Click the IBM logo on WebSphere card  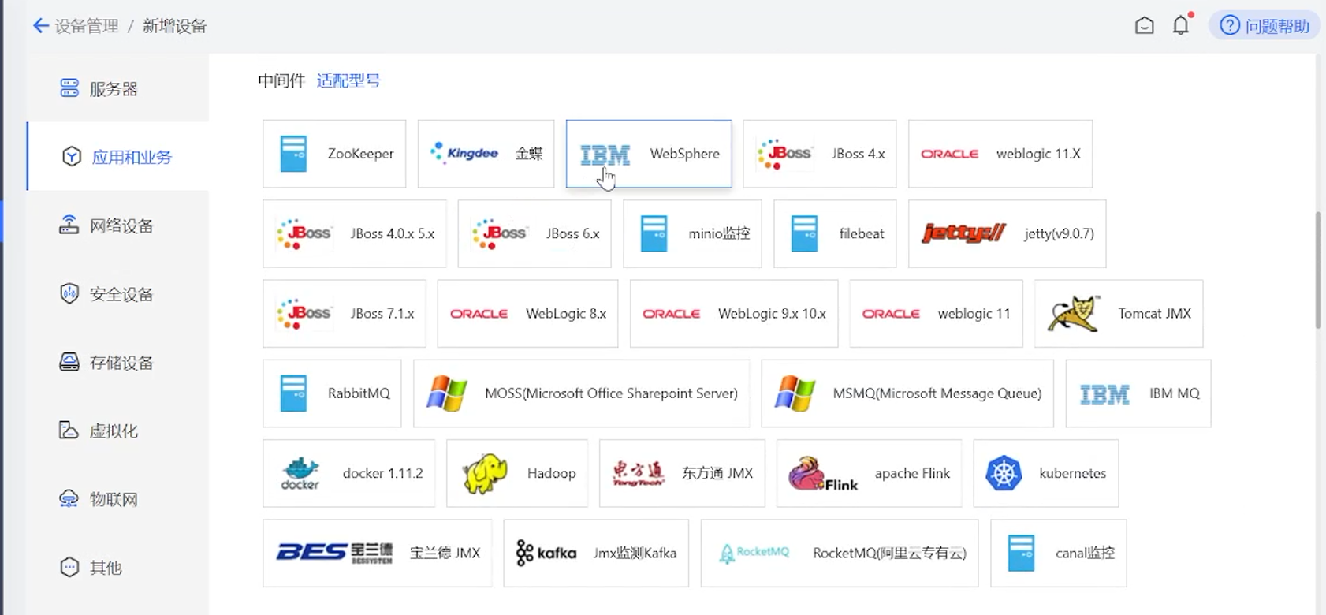click(605, 155)
